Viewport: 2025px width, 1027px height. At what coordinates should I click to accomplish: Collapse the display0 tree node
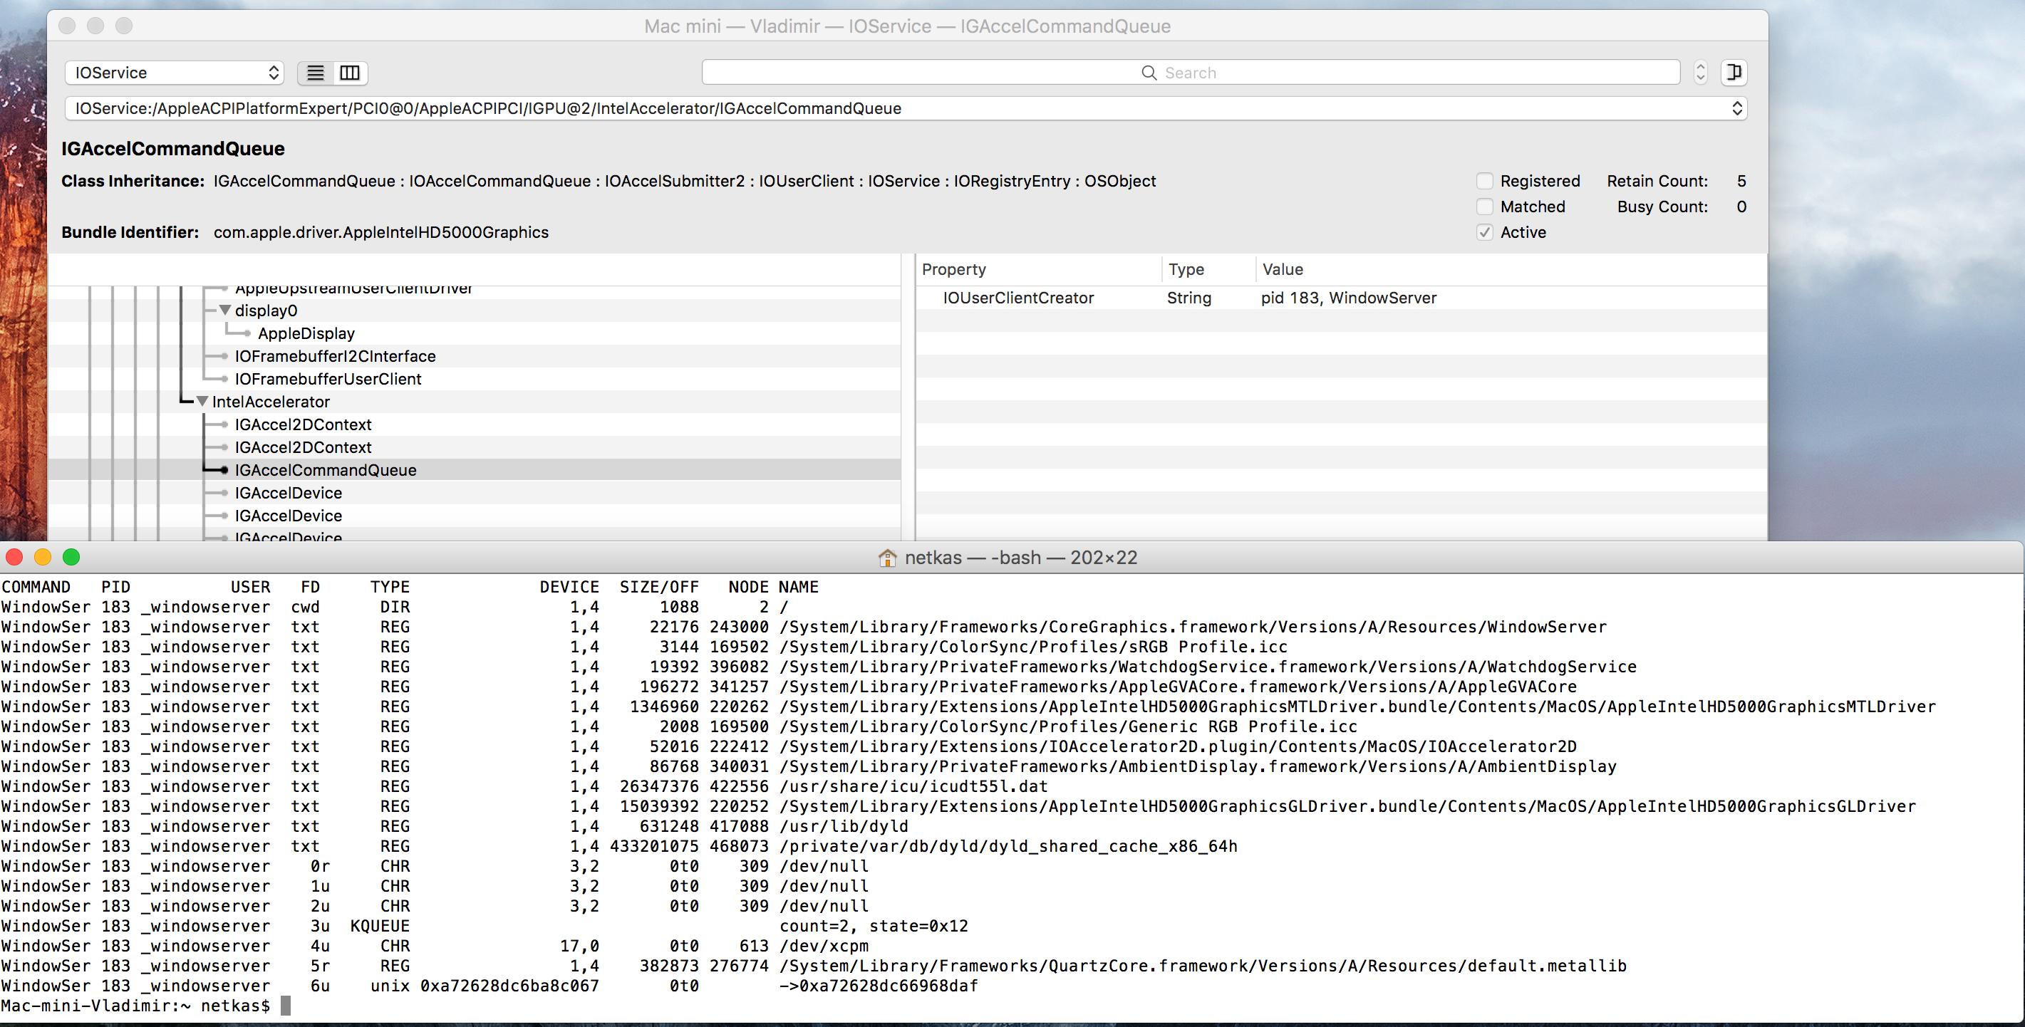click(x=225, y=311)
